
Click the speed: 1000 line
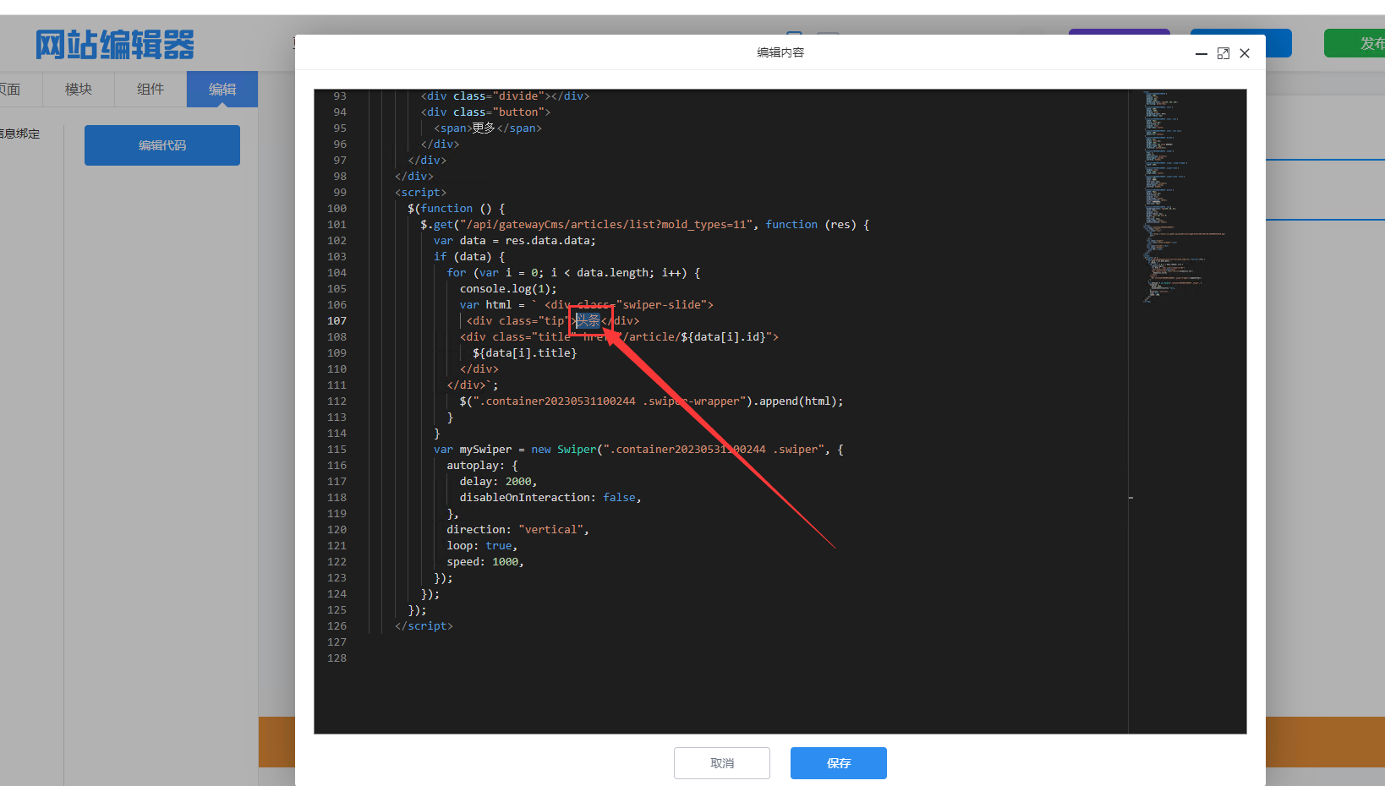(x=485, y=562)
